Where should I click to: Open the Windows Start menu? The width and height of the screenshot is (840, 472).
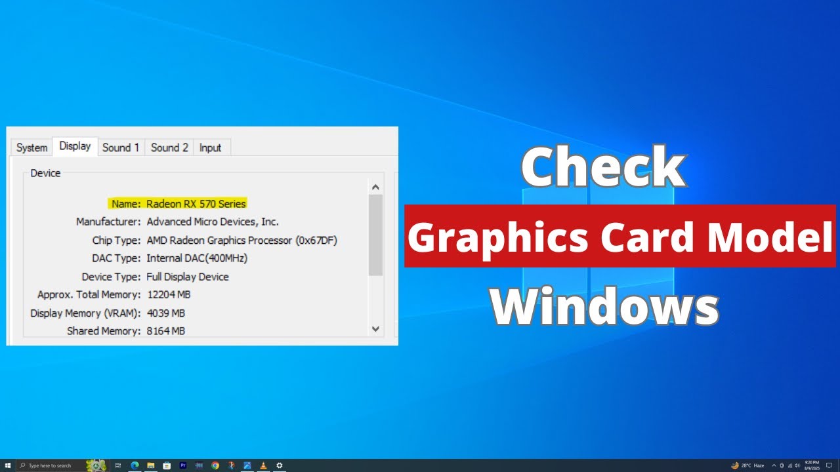coord(8,465)
